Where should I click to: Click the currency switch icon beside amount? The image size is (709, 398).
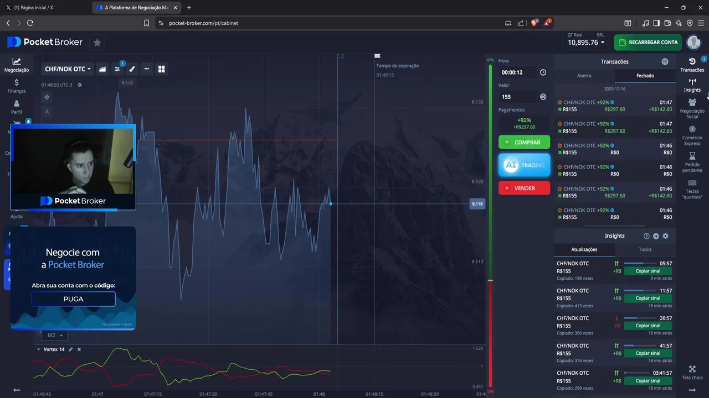click(543, 97)
